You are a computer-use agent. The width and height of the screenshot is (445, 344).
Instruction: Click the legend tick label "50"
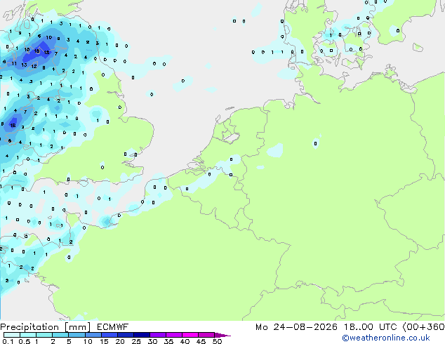coord(217,341)
